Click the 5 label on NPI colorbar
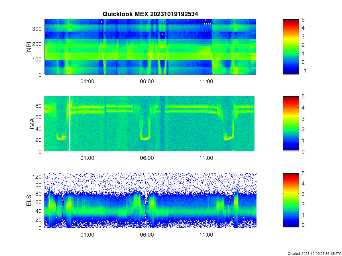This screenshot has width=342, height=256. tap(303, 19)
